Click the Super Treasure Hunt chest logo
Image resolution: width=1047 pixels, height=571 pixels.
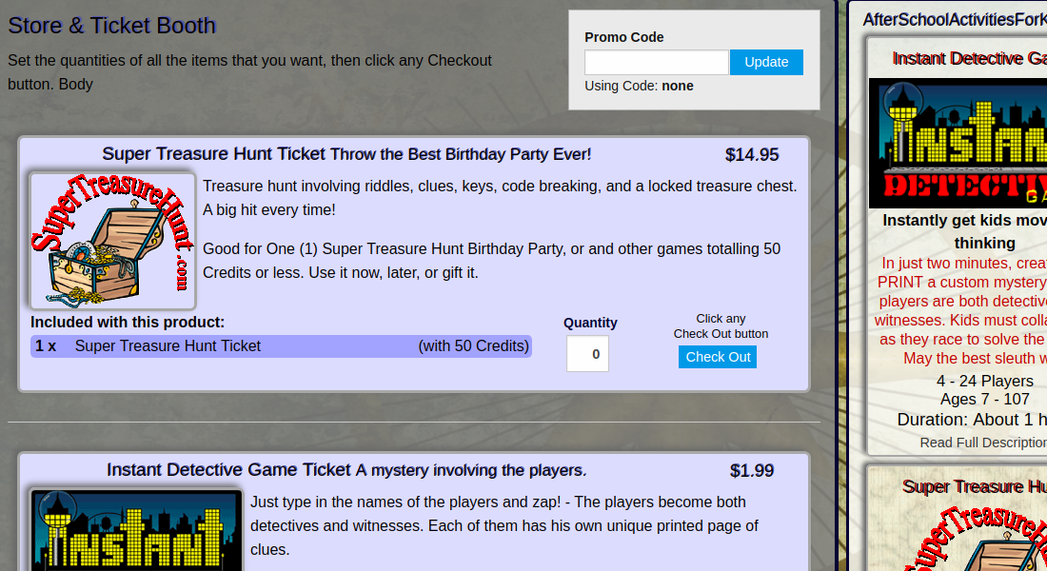(112, 241)
